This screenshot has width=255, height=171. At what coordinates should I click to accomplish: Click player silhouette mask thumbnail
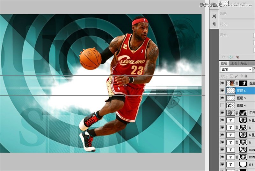(x=243, y=83)
